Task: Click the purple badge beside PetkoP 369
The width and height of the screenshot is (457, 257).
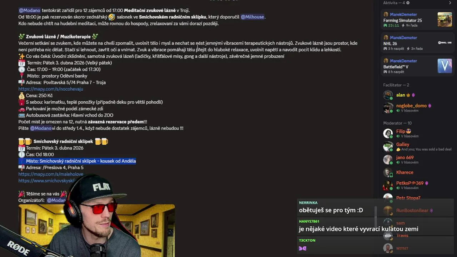Action: tap(427, 183)
